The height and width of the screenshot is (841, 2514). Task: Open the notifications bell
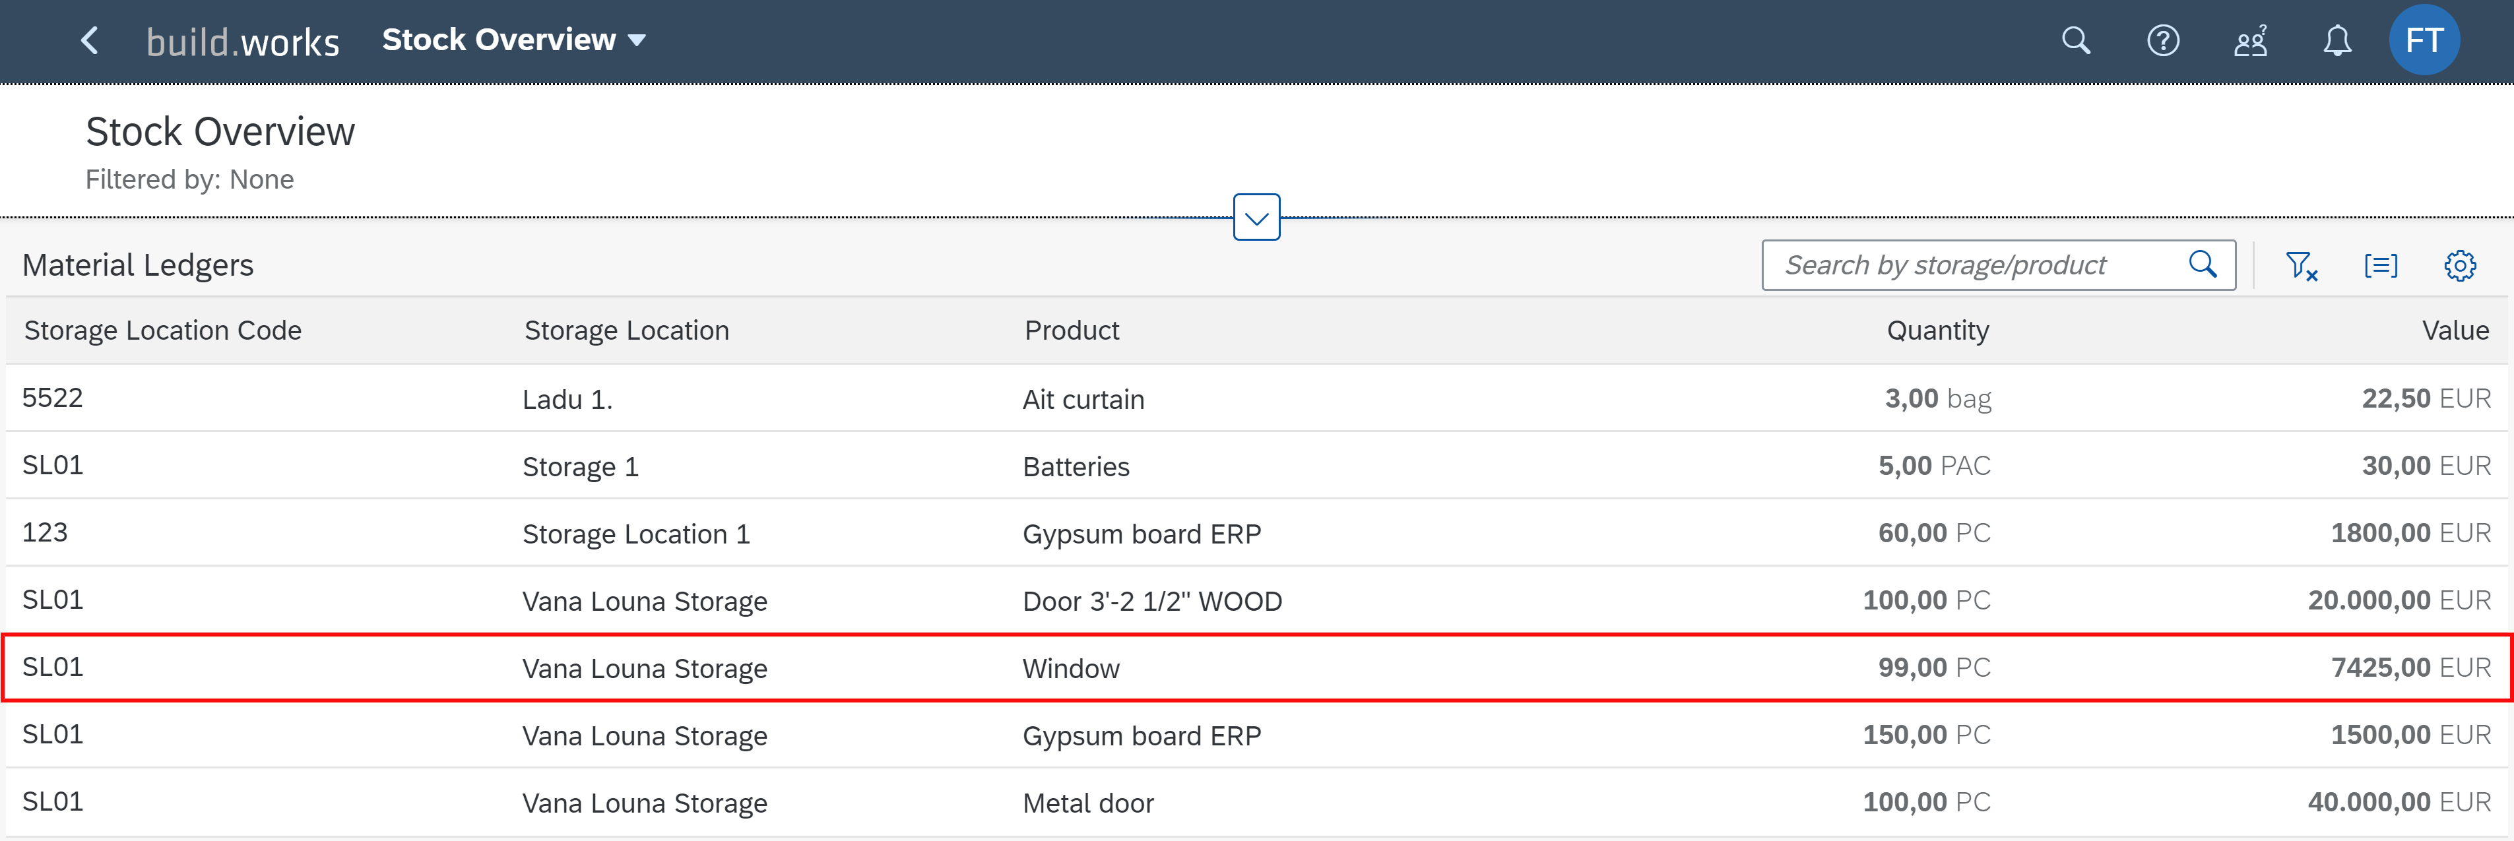(2337, 41)
